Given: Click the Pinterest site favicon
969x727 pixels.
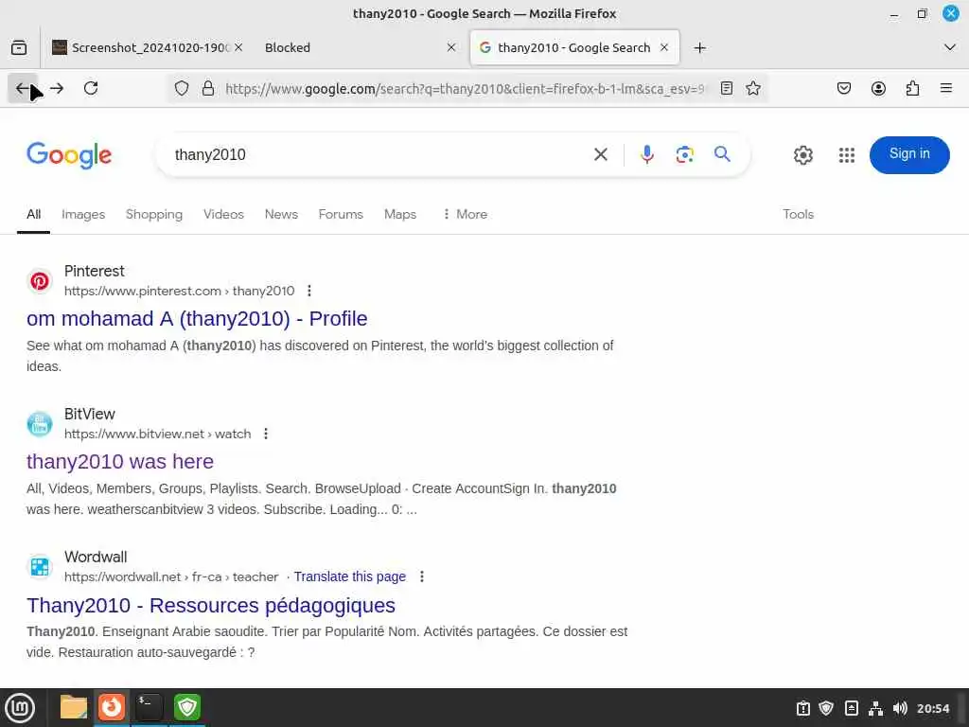Looking at the screenshot, I should point(40,280).
